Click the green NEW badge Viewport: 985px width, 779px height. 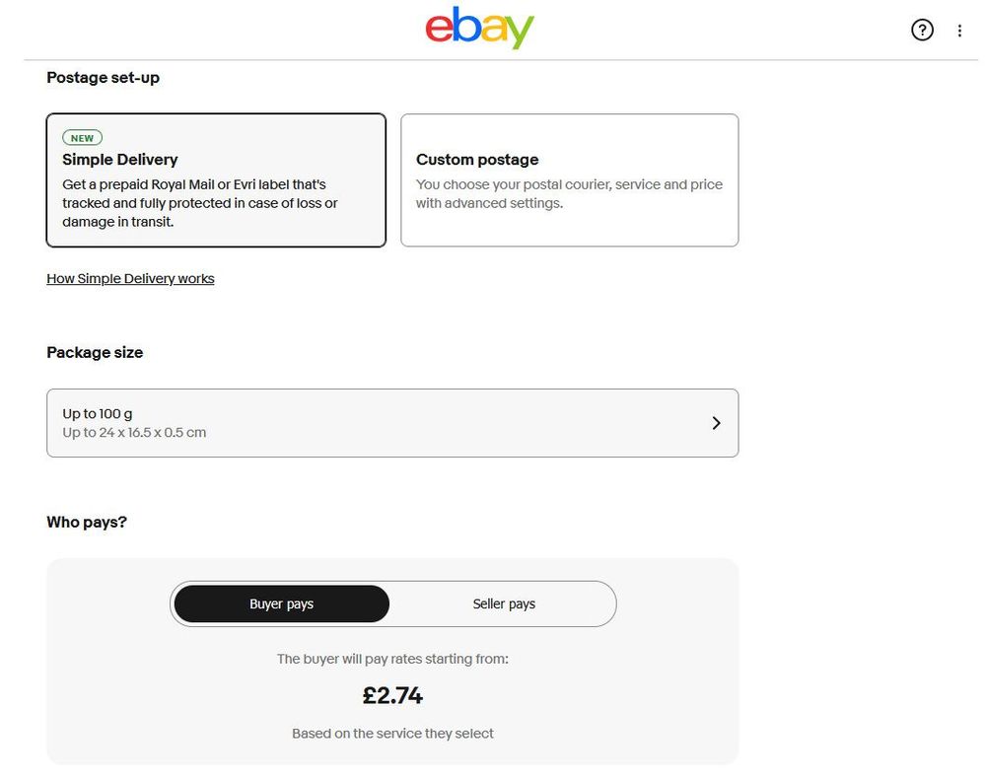click(82, 138)
